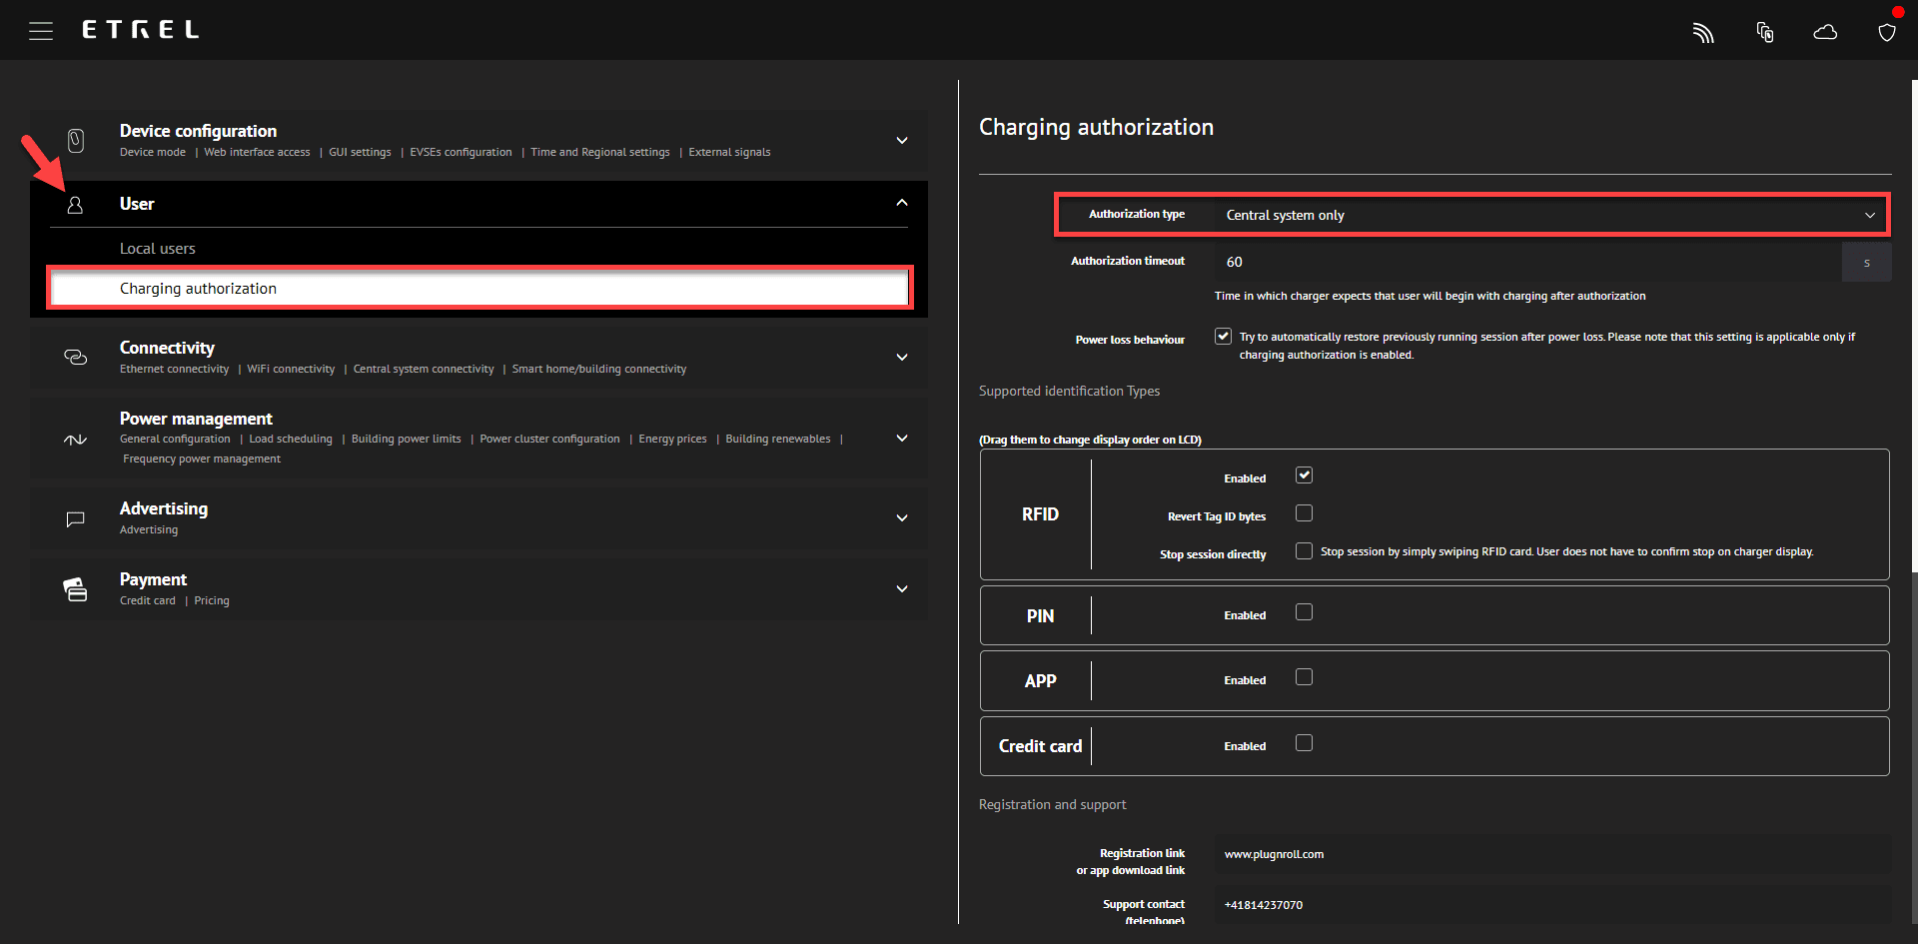Go to Power cluster configuration link
The width and height of the screenshot is (1918, 944).
pyautogui.click(x=549, y=440)
